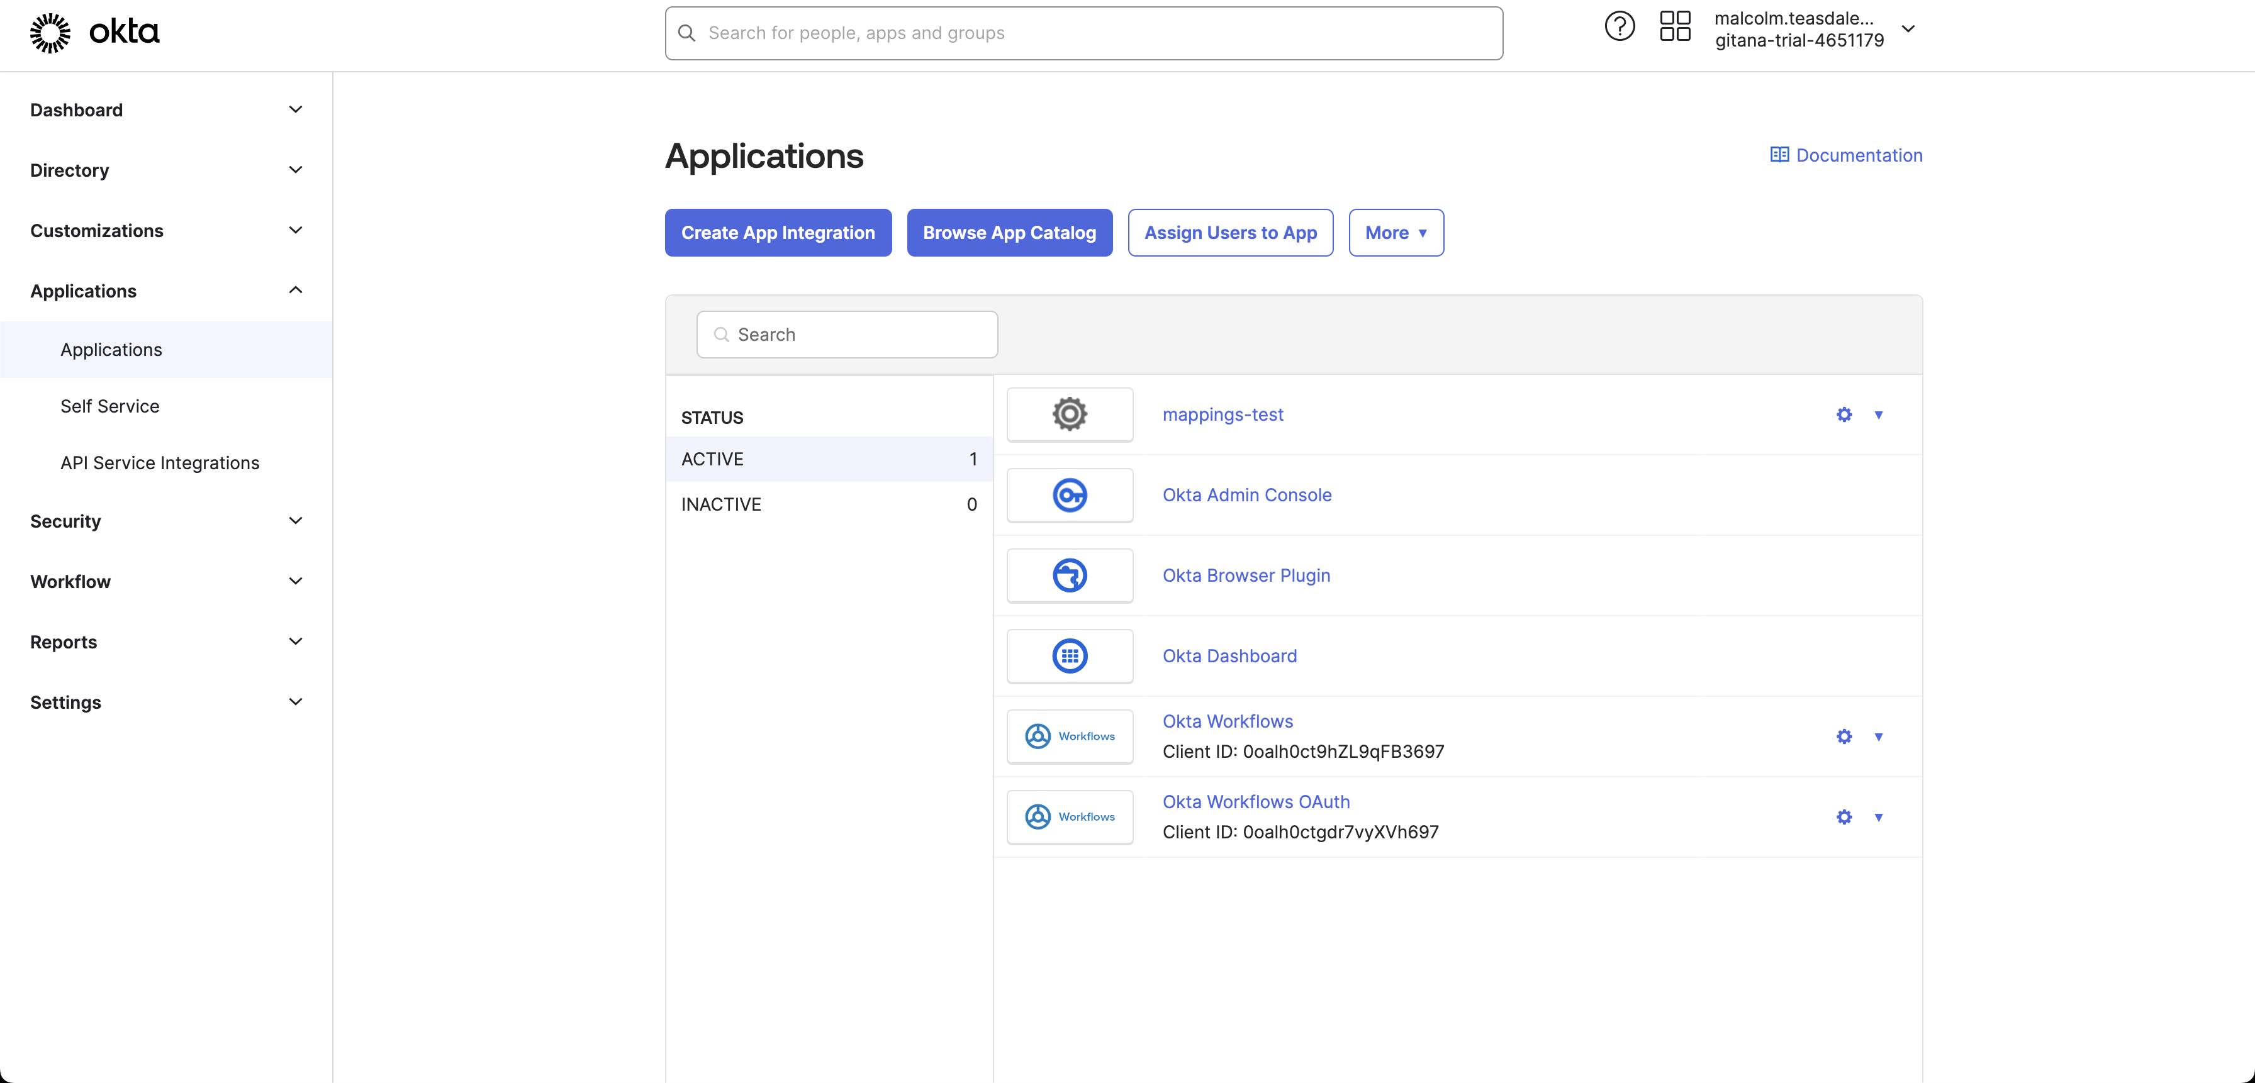Click the Documentation book icon

click(x=1779, y=155)
